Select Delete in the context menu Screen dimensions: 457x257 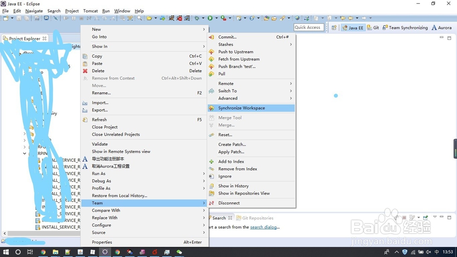(x=144, y=71)
